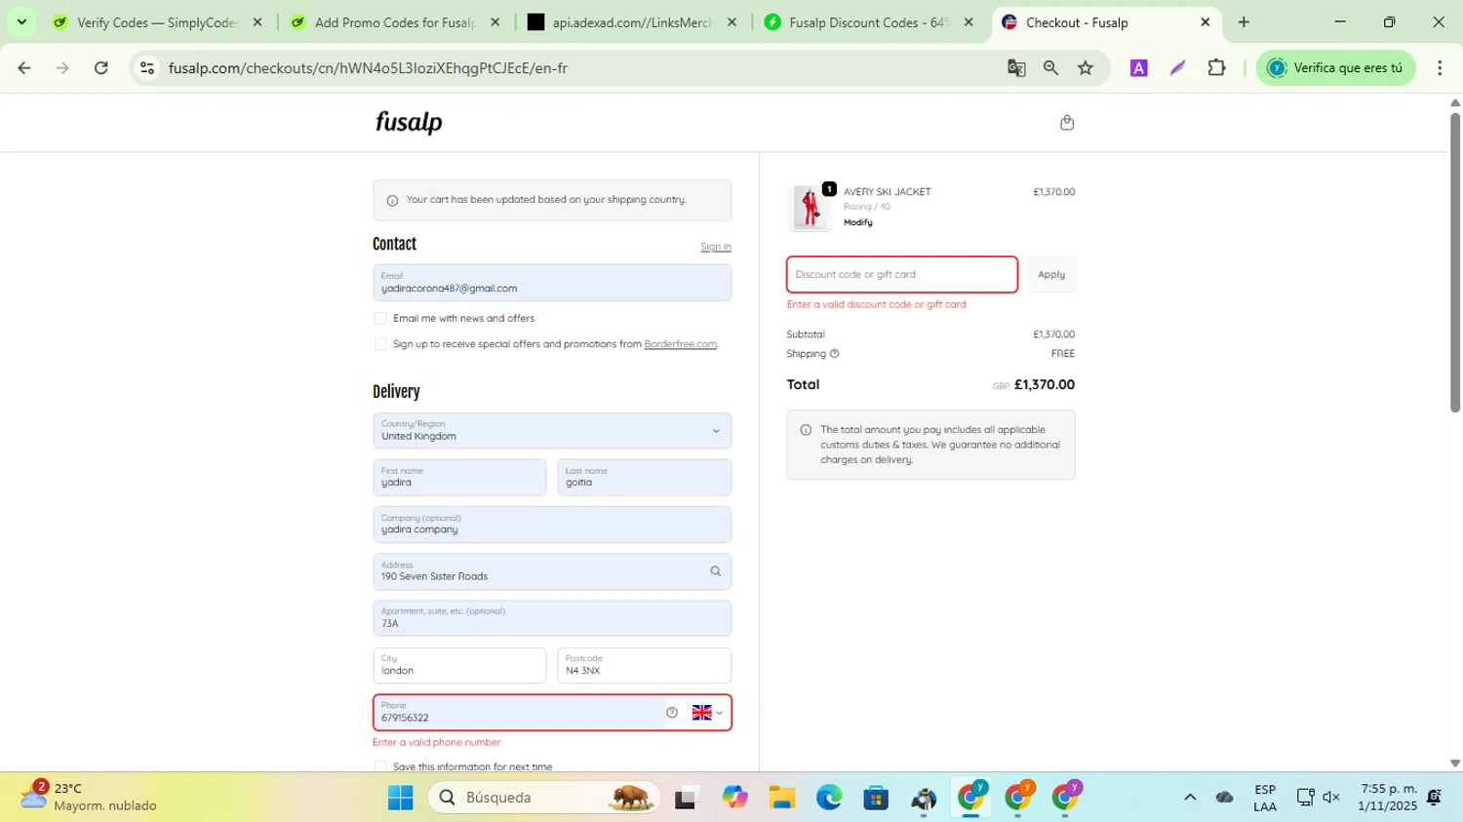This screenshot has width=1463, height=822.
Task: Open the clock showing 7:55 p. m.
Action: coord(1389,798)
